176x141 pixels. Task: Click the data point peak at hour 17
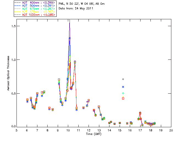coord(140,113)
